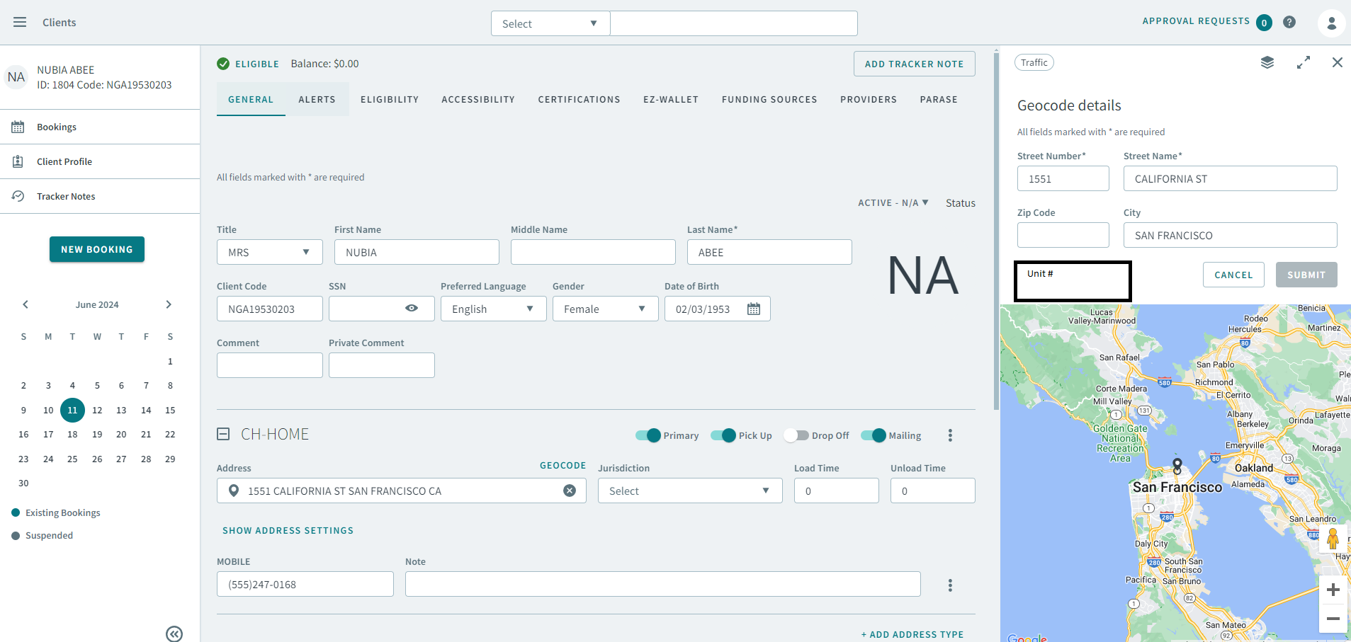Image resolution: width=1351 pixels, height=642 pixels.
Task: Open the hamburger navigation menu
Action: coord(20,23)
